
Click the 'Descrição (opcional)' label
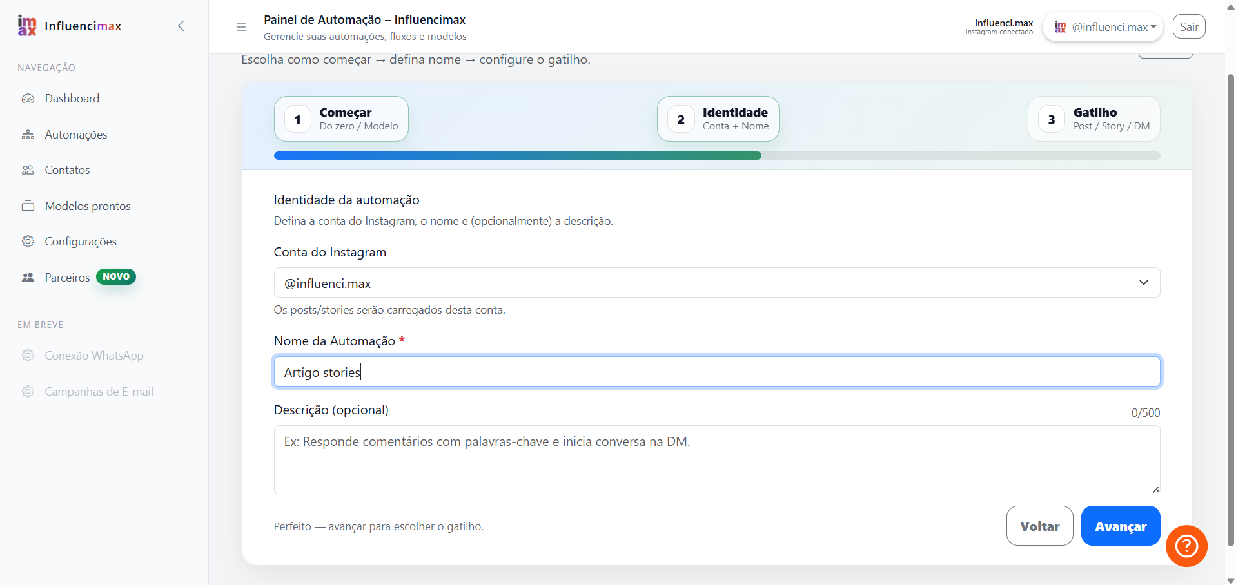(x=331, y=410)
